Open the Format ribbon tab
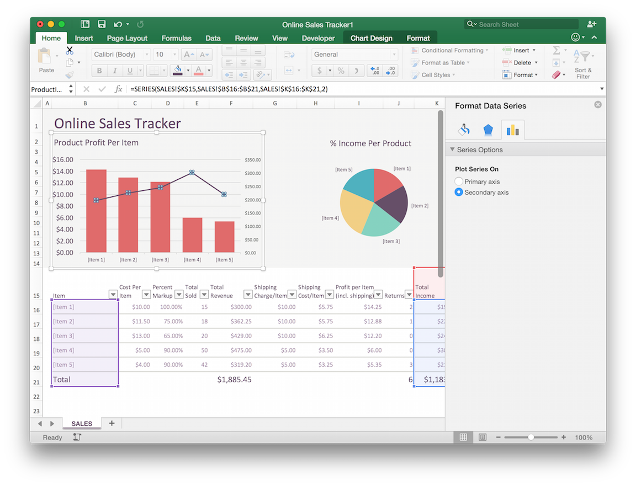 [x=418, y=38]
